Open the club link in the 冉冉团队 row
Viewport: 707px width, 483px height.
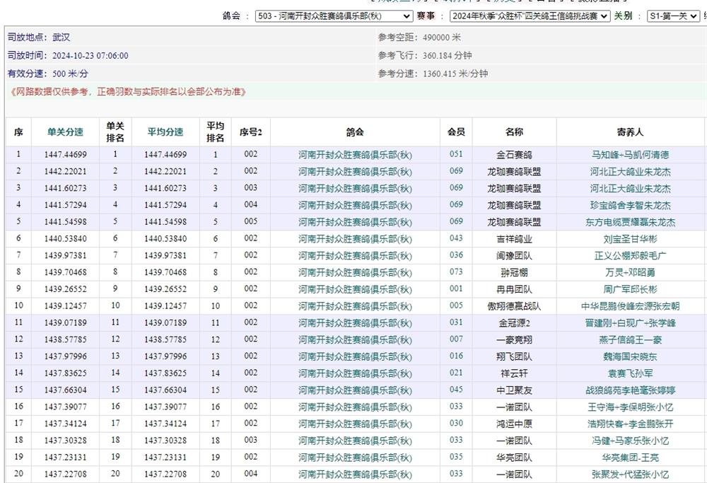[x=355, y=289]
